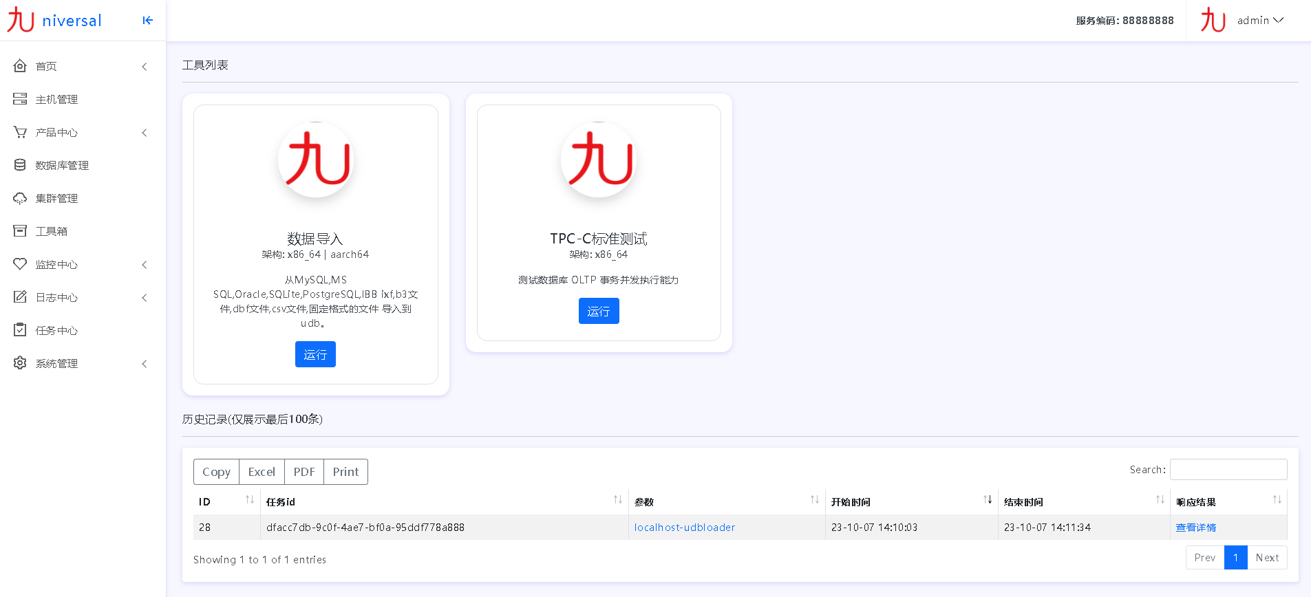
Task: Click the start time 23-10-07 14:10:03
Action: coord(874,528)
